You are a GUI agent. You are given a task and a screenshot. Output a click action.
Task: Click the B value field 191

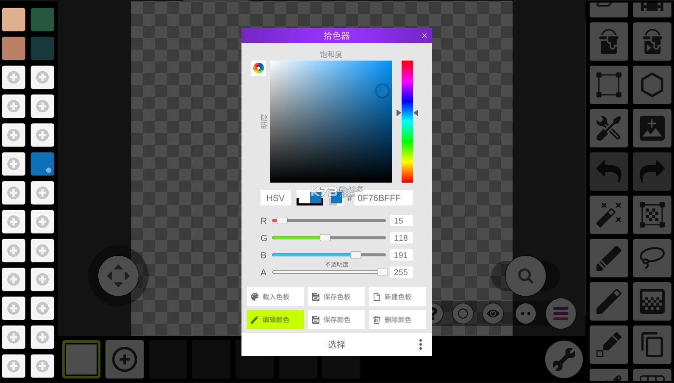[401, 255]
